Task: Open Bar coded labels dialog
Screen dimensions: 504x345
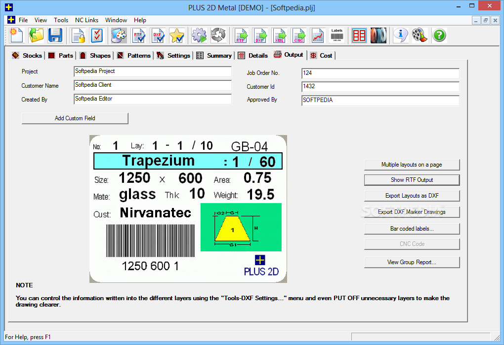Action: 412,229
